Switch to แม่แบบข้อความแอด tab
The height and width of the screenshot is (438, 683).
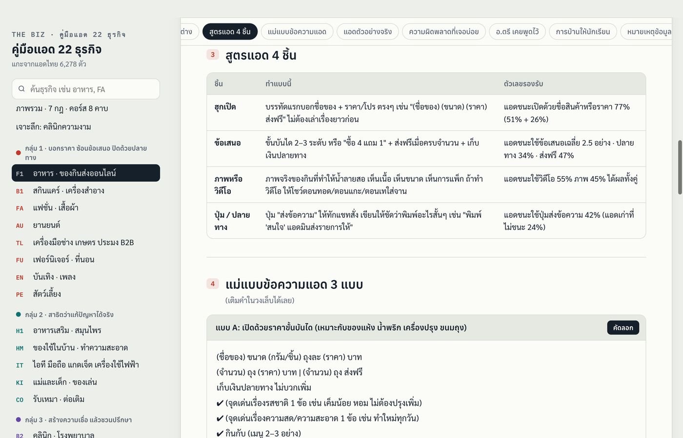click(297, 32)
